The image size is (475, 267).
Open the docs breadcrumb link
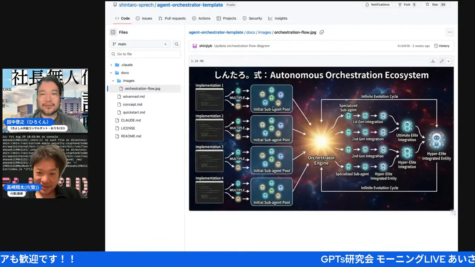tap(250, 32)
